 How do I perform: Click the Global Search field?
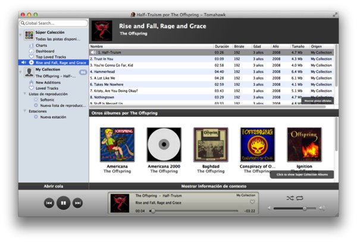[x=54, y=23]
